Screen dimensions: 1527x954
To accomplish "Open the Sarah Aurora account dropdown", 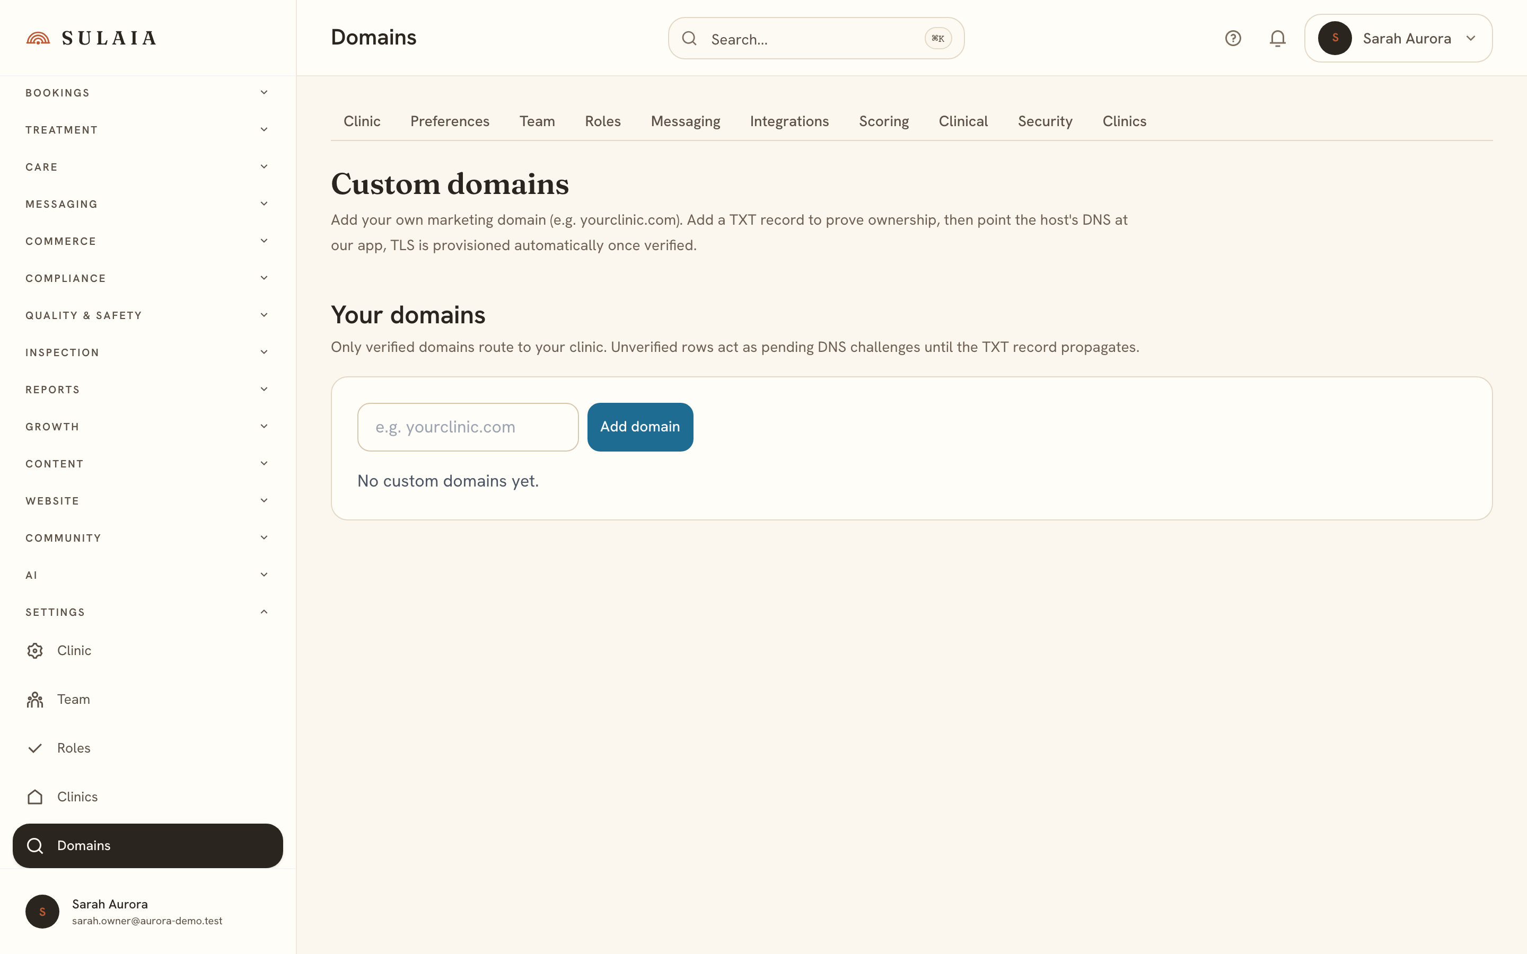I will point(1398,39).
